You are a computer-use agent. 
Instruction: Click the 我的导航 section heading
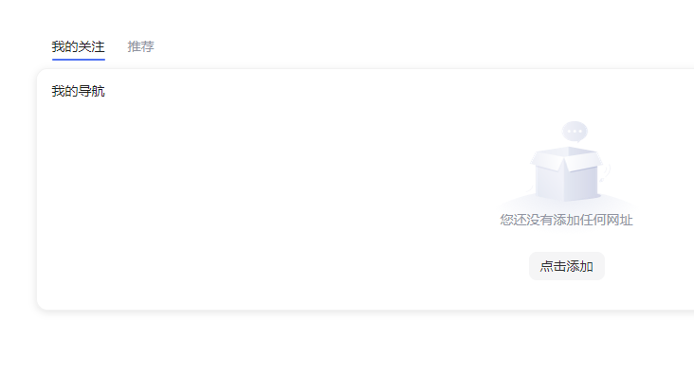78,92
